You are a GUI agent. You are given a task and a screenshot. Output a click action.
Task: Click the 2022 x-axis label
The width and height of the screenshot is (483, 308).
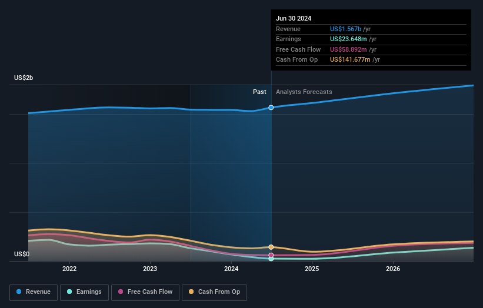point(69,269)
